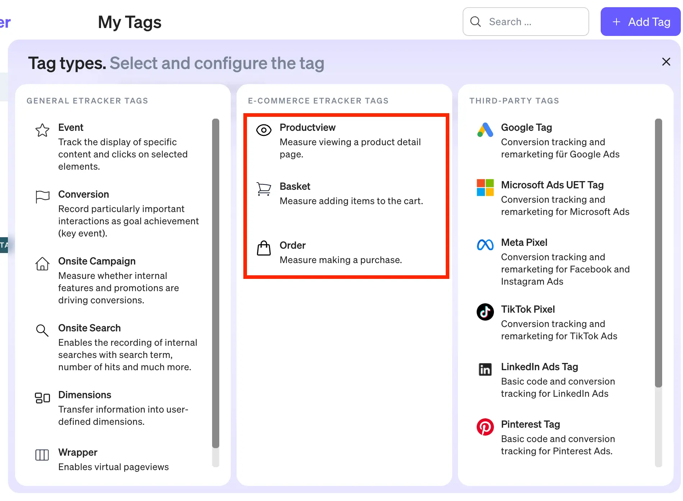Click the Dimensions tag icon
The image size is (683, 501).
tap(42, 398)
